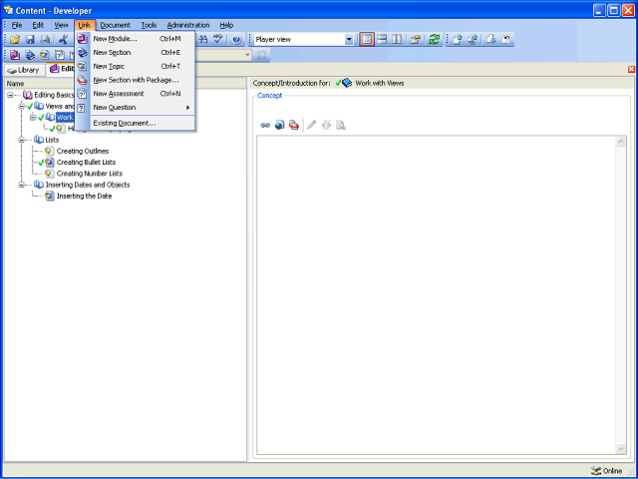The image size is (638, 479).
Task: Choose New Assessment from Link menu
Action: [x=136, y=94]
